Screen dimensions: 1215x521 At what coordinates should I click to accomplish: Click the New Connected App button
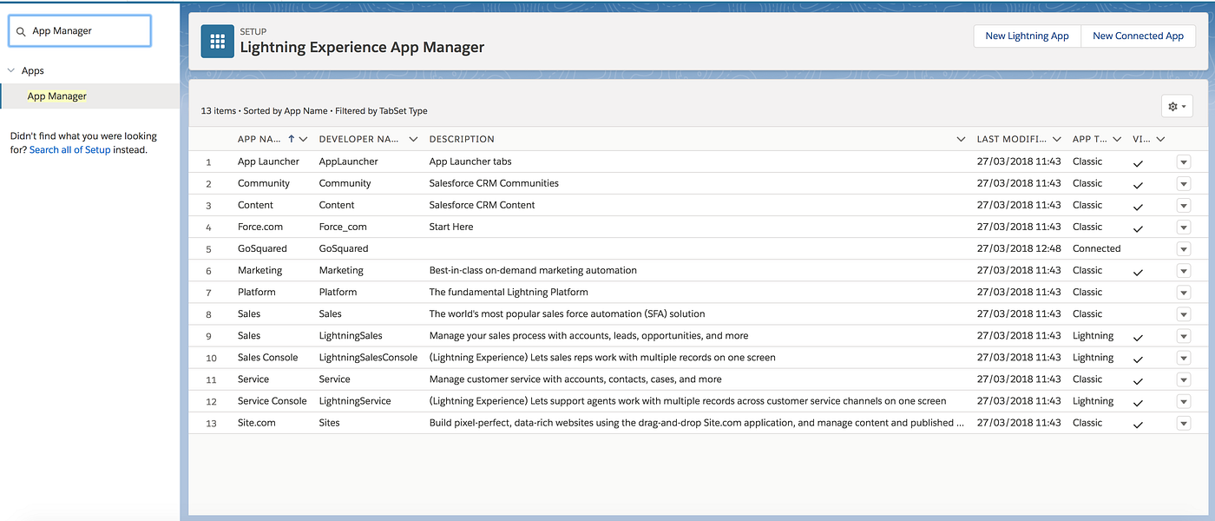pyautogui.click(x=1138, y=36)
